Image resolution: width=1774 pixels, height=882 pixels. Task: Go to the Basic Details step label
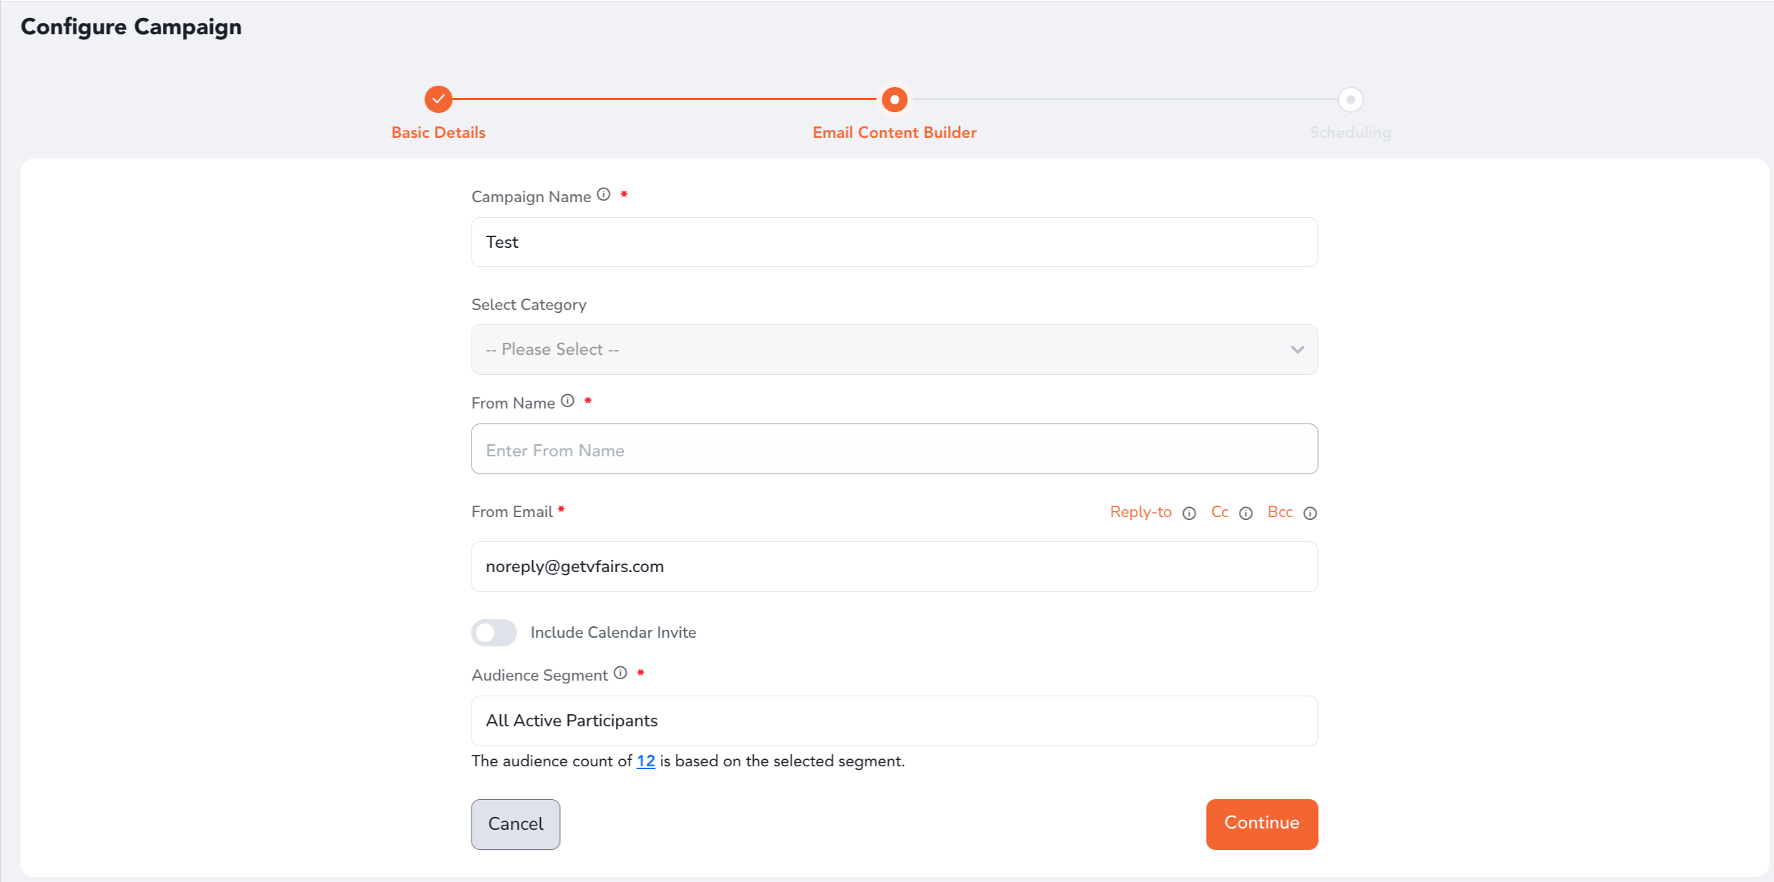point(438,133)
